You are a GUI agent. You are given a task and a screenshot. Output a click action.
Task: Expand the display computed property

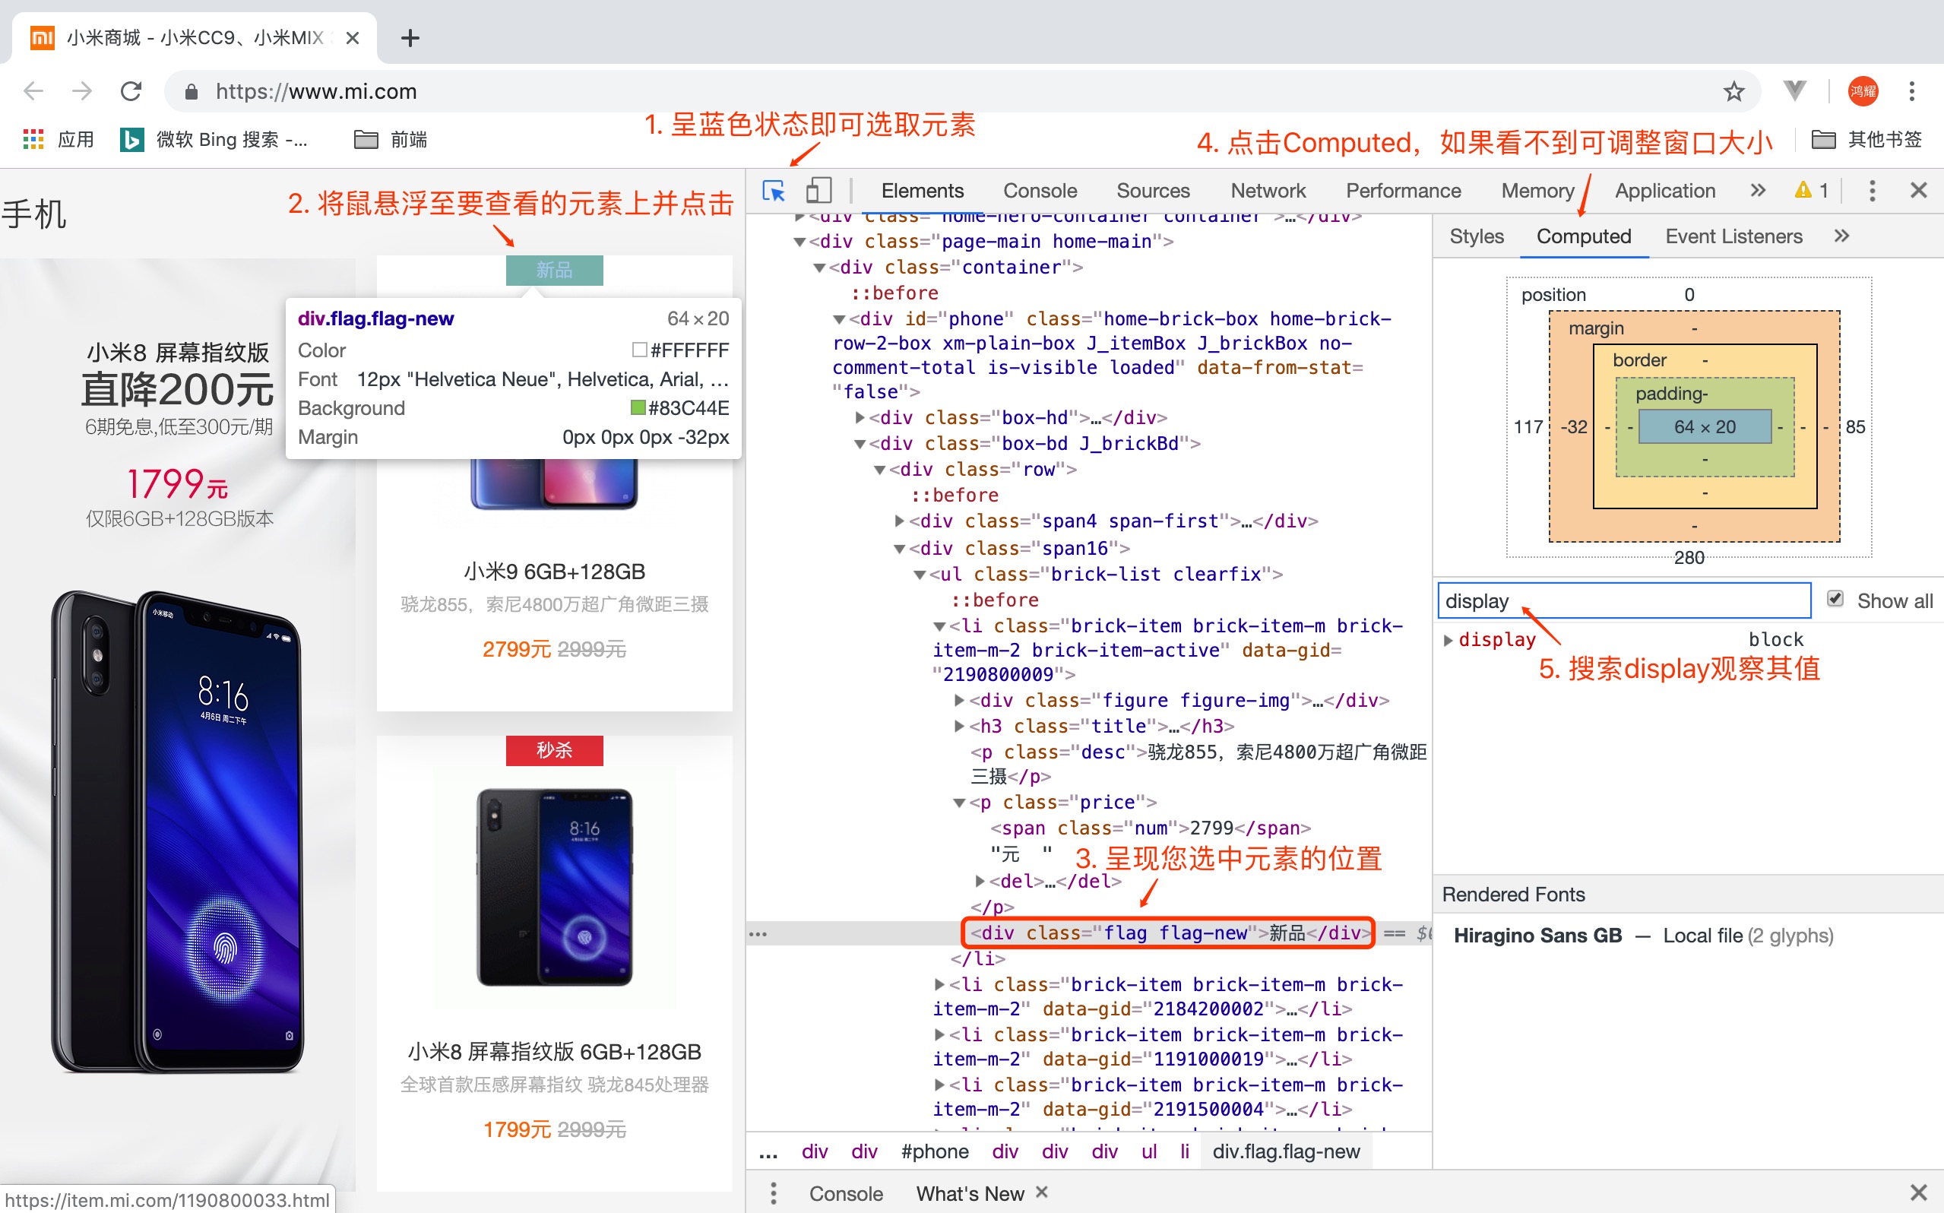[x=1448, y=640]
